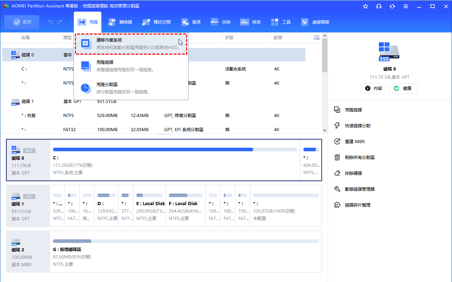Open the 轉換器 converter toolbar tool
The width and height of the screenshot is (452, 282).
point(120,22)
